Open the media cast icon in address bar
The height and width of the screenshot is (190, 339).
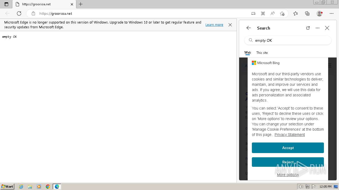[253, 13]
